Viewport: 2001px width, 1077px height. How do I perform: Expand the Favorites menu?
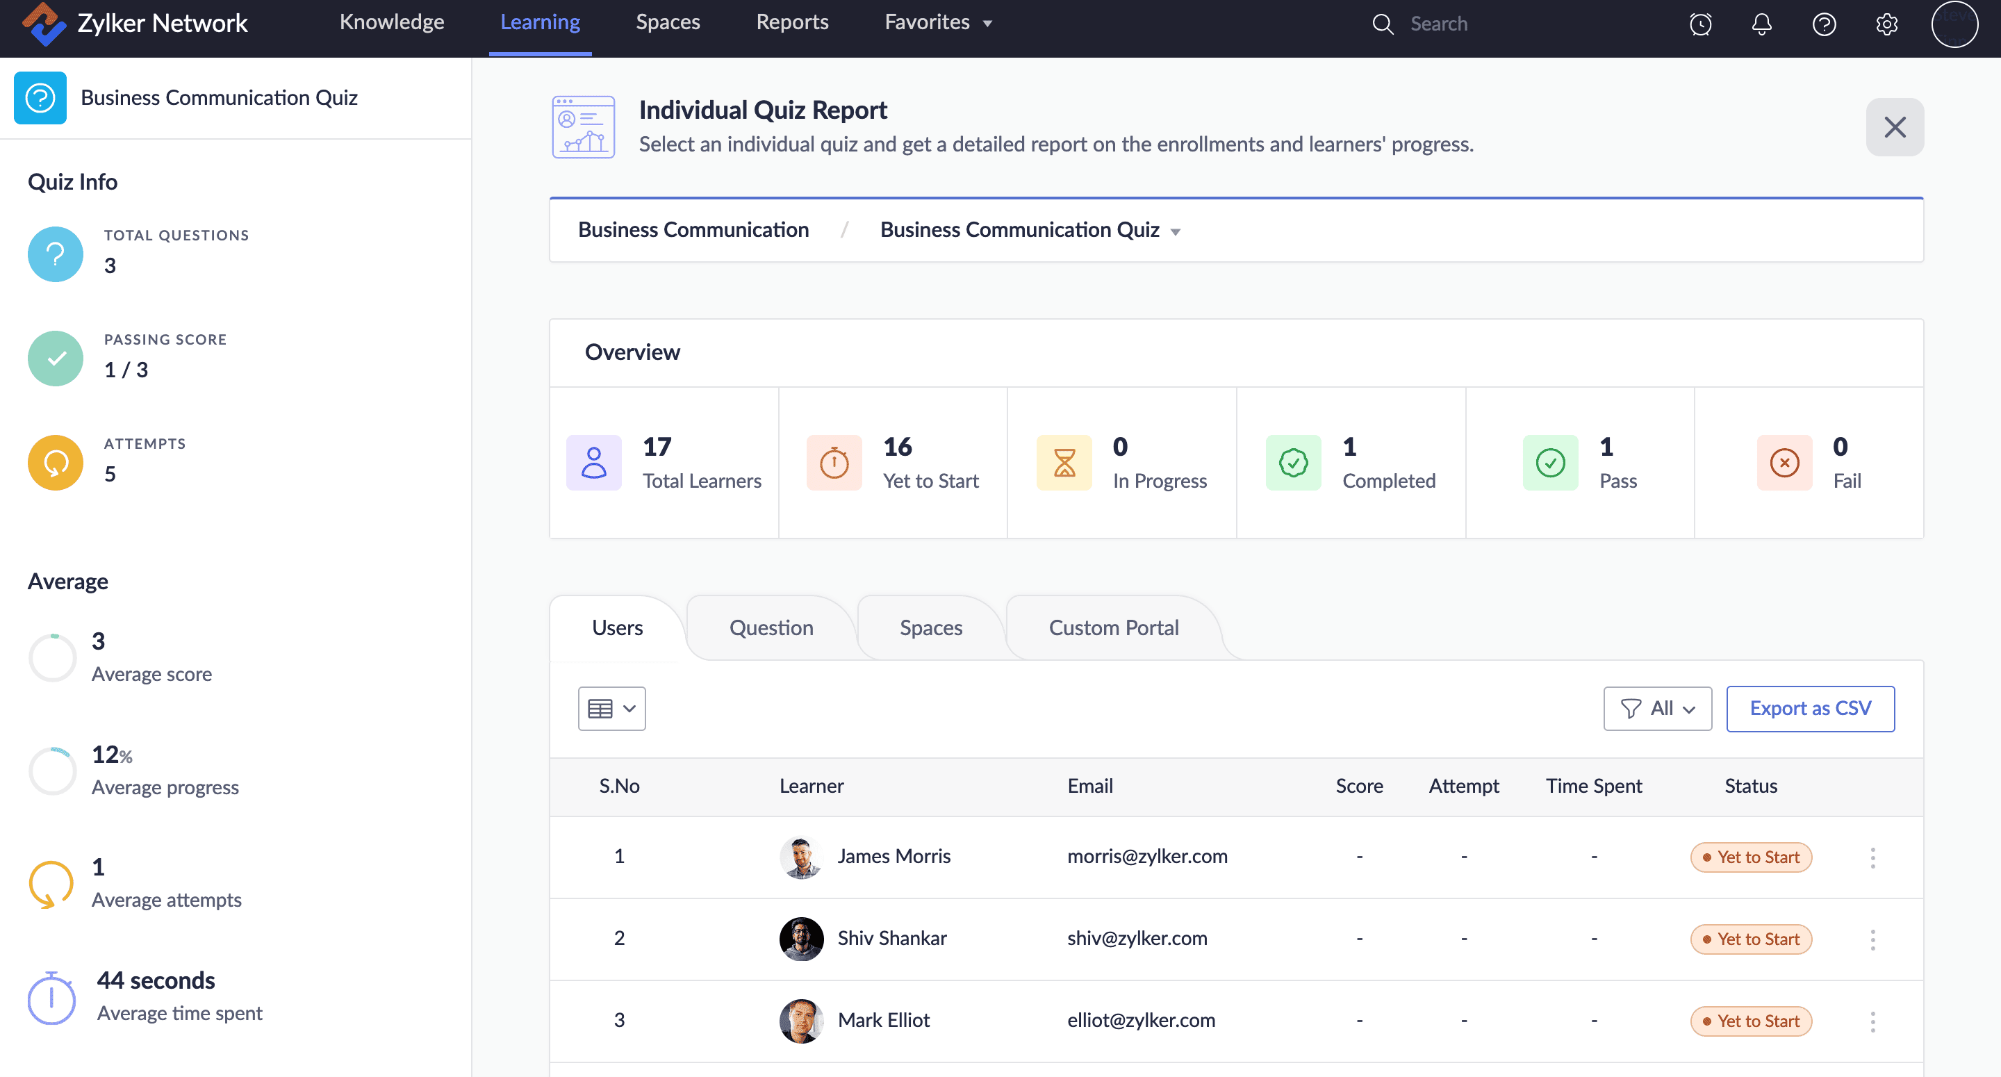(x=937, y=22)
